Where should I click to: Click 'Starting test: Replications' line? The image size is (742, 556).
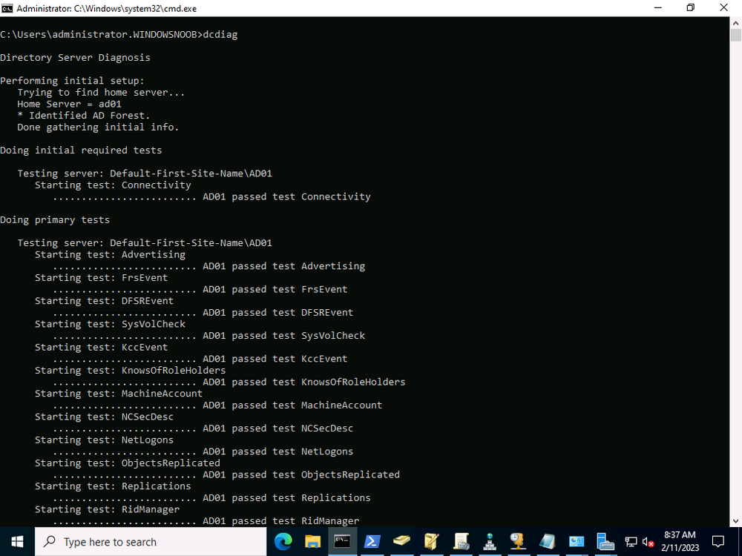(113, 486)
